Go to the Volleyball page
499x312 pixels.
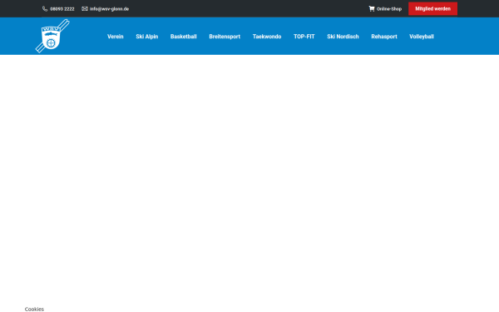422,37
